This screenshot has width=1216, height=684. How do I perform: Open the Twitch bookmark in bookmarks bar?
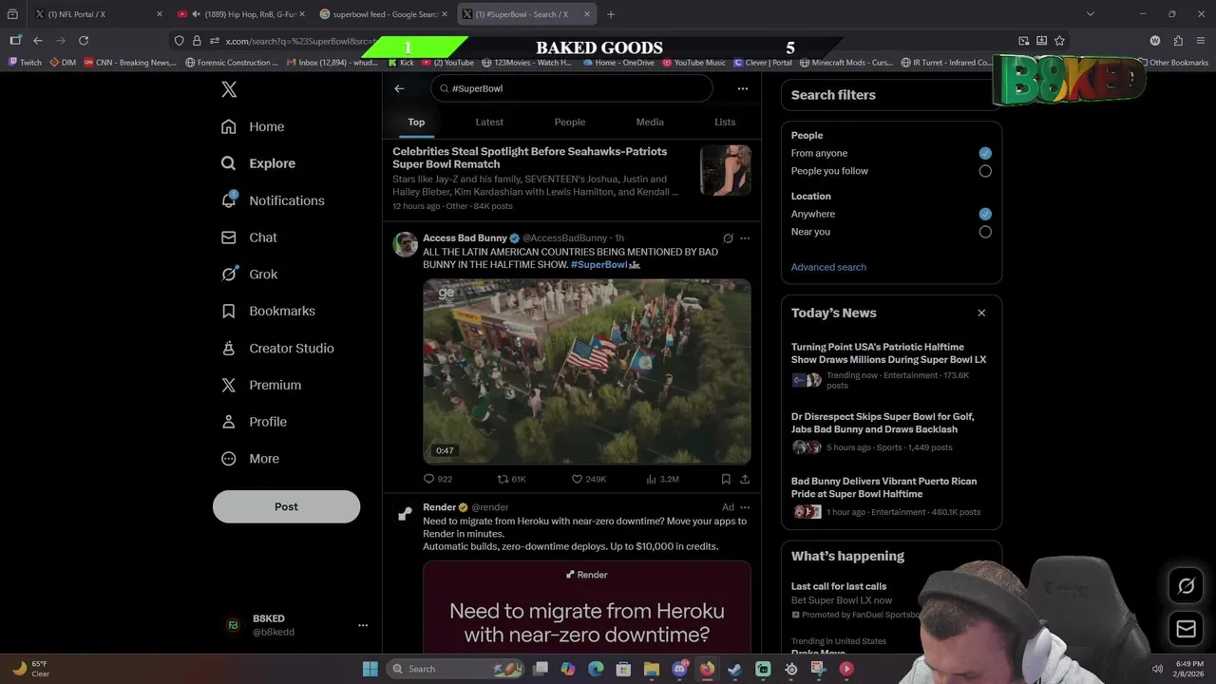pos(26,63)
